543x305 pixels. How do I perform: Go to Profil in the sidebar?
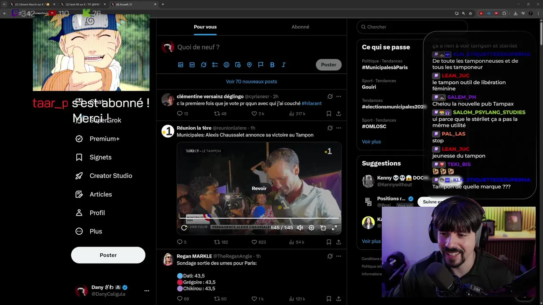click(x=90, y=213)
